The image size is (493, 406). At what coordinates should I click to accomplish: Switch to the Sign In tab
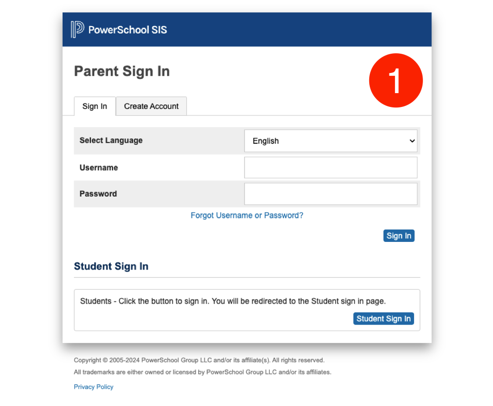pos(95,106)
